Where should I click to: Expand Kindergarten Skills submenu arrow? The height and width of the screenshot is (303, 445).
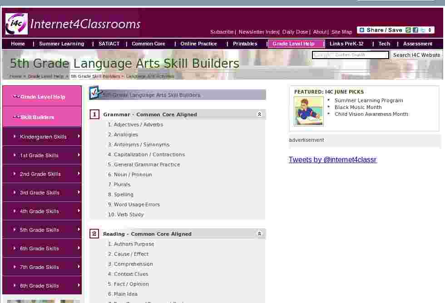point(79,136)
